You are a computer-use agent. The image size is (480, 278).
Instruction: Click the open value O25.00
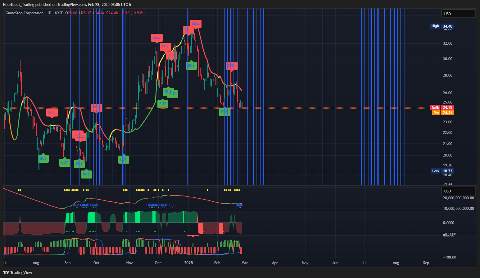click(x=71, y=13)
